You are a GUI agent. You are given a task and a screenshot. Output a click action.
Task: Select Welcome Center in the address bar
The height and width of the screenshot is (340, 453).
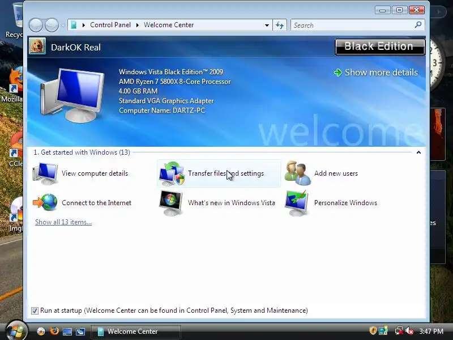pos(169,25)
